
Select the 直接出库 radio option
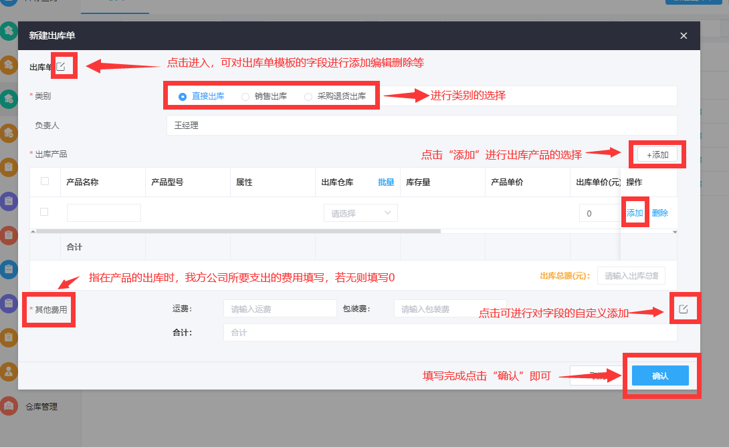pos(183,97)
